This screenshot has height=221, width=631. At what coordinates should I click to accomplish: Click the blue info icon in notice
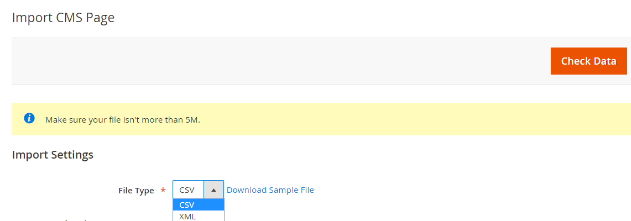pos(29,118)
